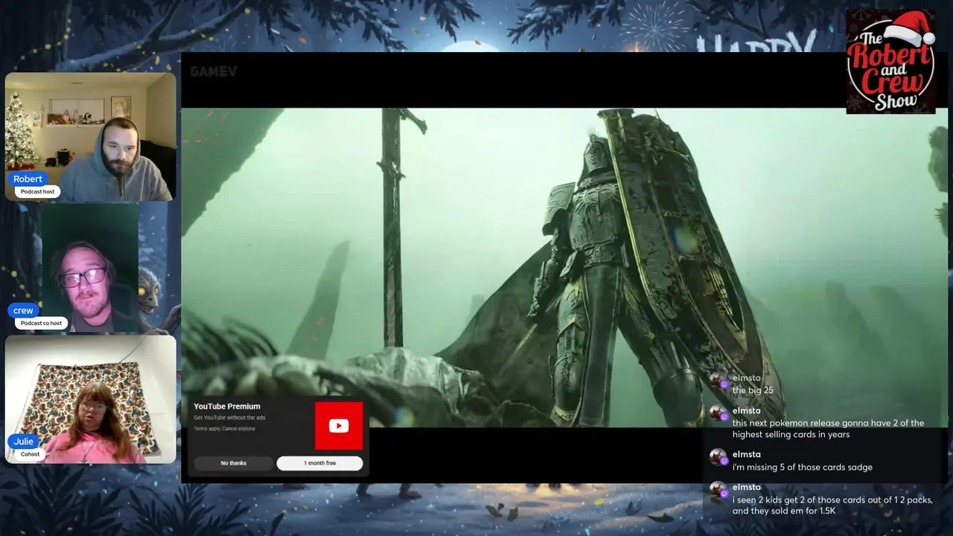Click elmsta avatar beside pokemon release message
Screen dimensions: 953x536
[x=718, y=414]
